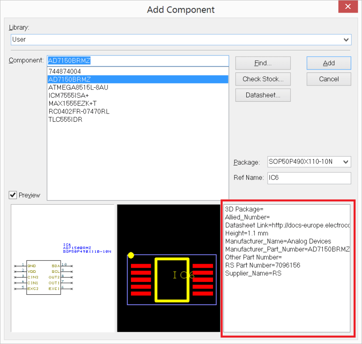
Task: Select TLC555IDR in the component list
Action: [x=138, y=120]
